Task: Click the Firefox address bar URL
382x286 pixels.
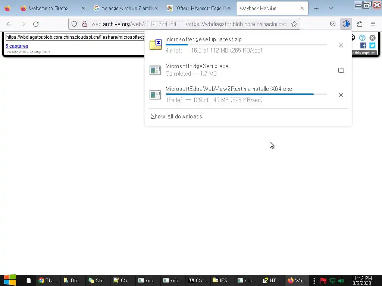Action: coord(189,24)
